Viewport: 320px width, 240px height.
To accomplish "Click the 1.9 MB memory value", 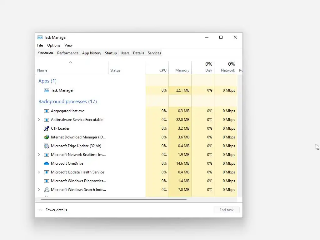I will tap(184, 155).
